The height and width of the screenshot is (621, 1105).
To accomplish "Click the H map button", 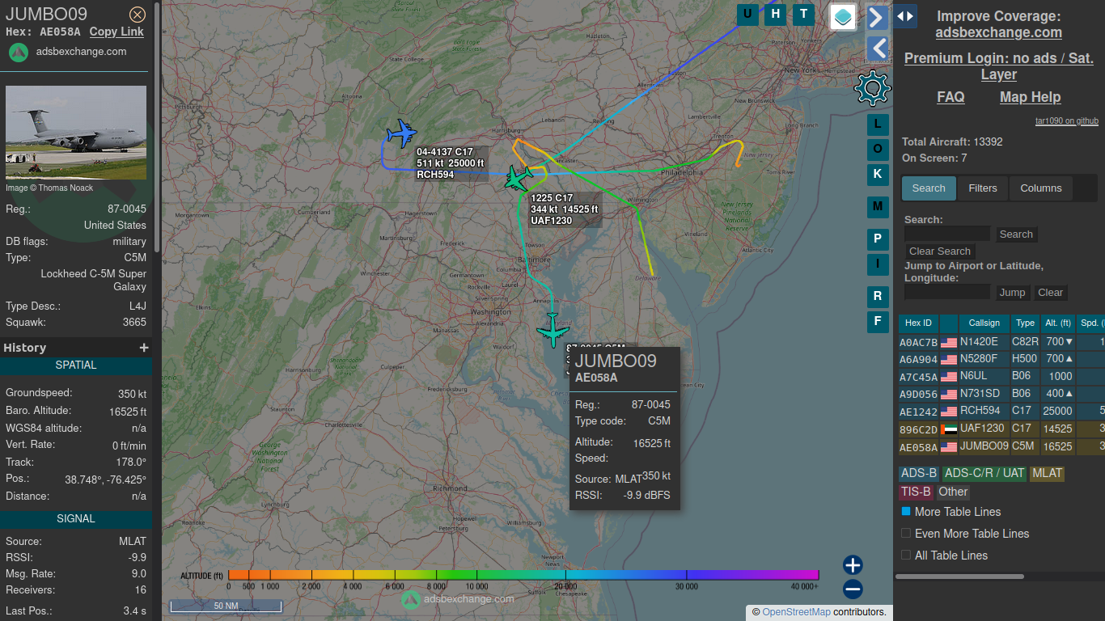I will [x=776, y=14].
